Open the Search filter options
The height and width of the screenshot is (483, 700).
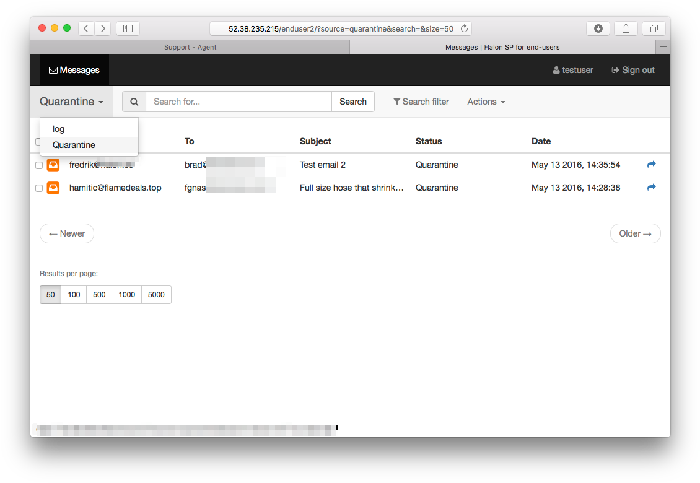click(x=421, y=102)
